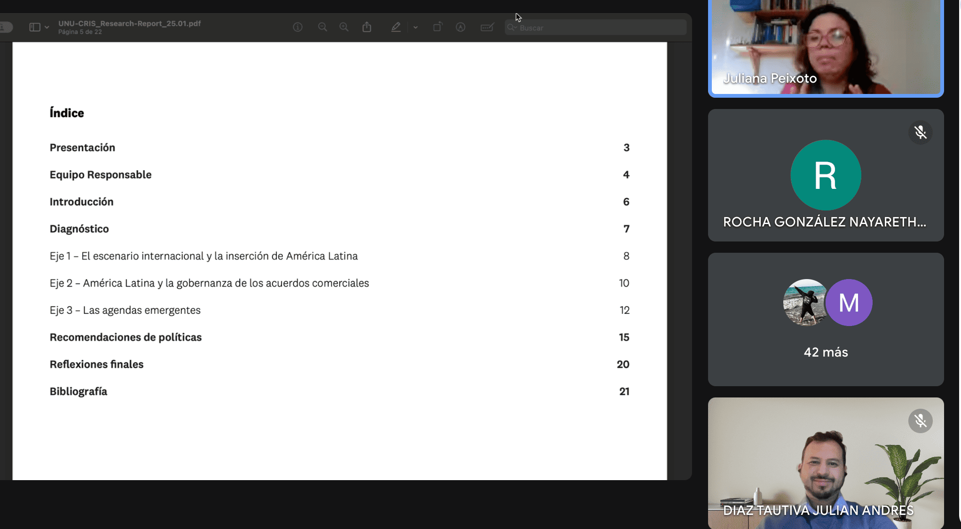Viewport: 961px width, 529px height.
Task: Click the PDF file name title
Action: (x=130, y=23)
